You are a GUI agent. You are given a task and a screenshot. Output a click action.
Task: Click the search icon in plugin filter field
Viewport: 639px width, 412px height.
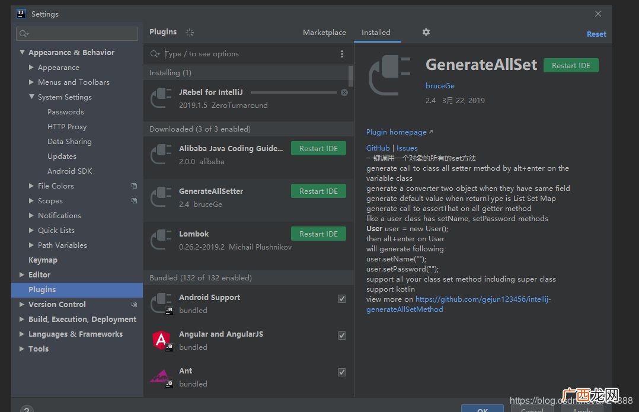tap(155, 54)
